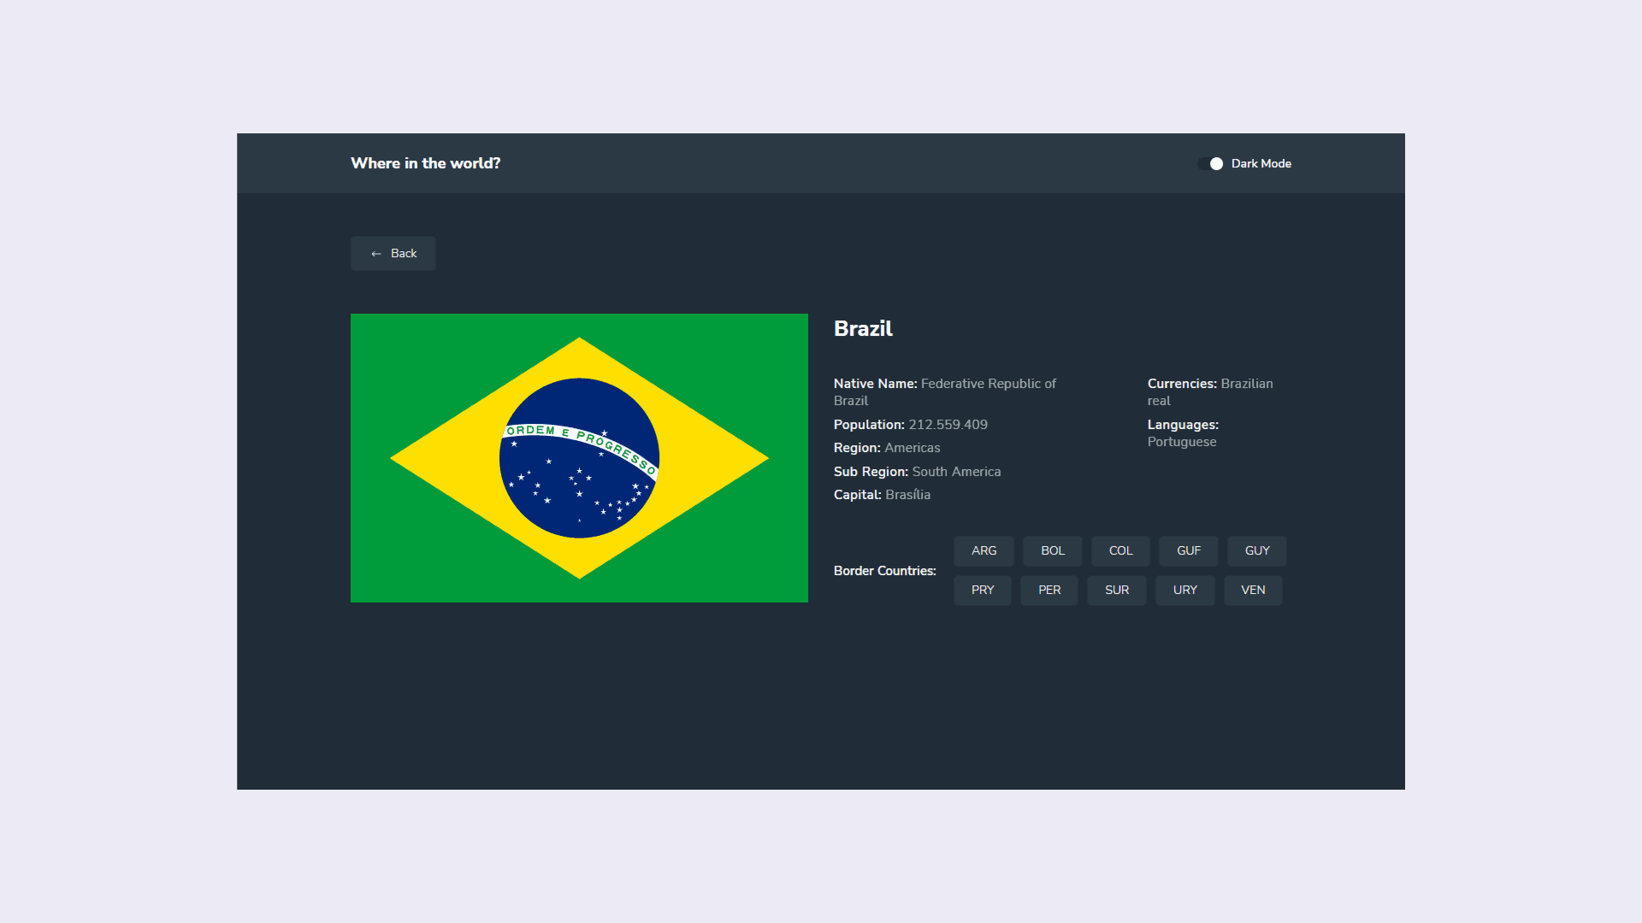The width and height of the screenshot is (1642, 923).
Task: Click the Portuguese language label
Action: (x=1182, y=442)
